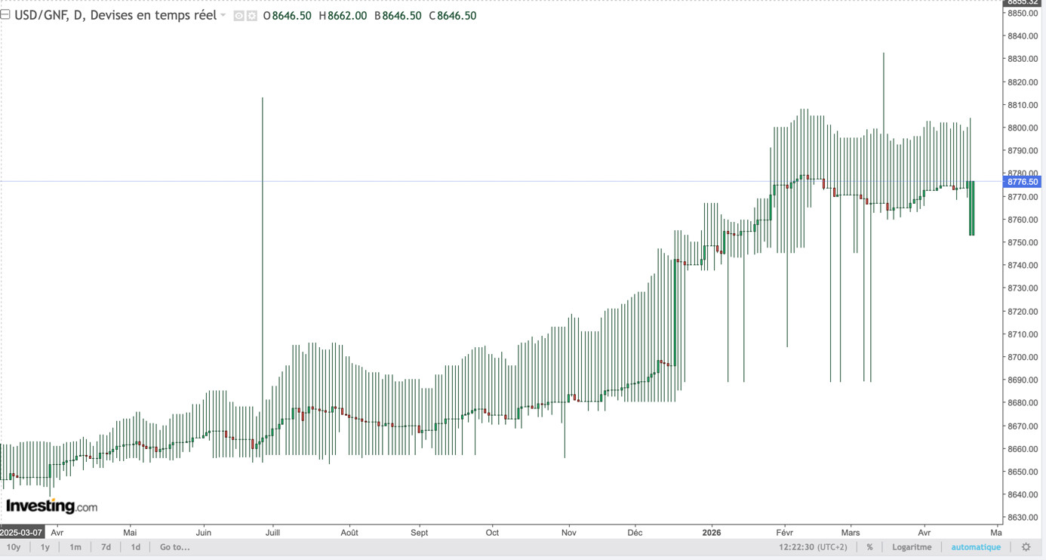Select the 1y time range
The width and height of the screenshot is (1046, 560).
45,547
